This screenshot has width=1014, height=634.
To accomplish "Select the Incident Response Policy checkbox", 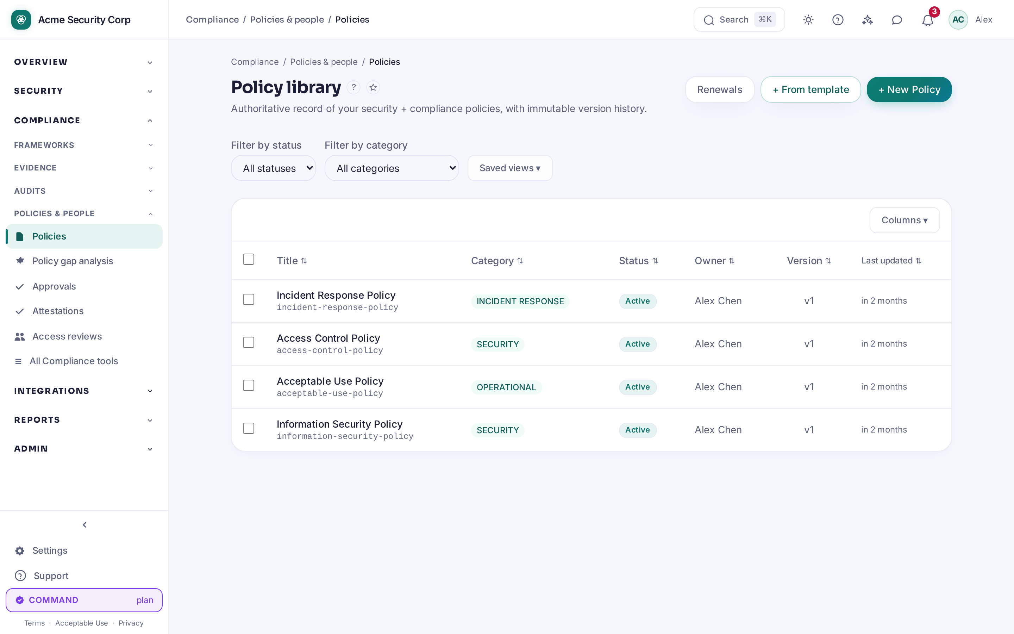I will click(x=249, y=299).
